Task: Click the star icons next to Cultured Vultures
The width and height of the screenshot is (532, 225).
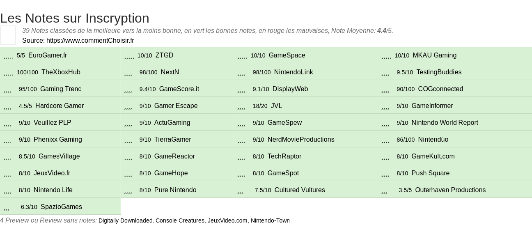Action: tap(241, 191)
